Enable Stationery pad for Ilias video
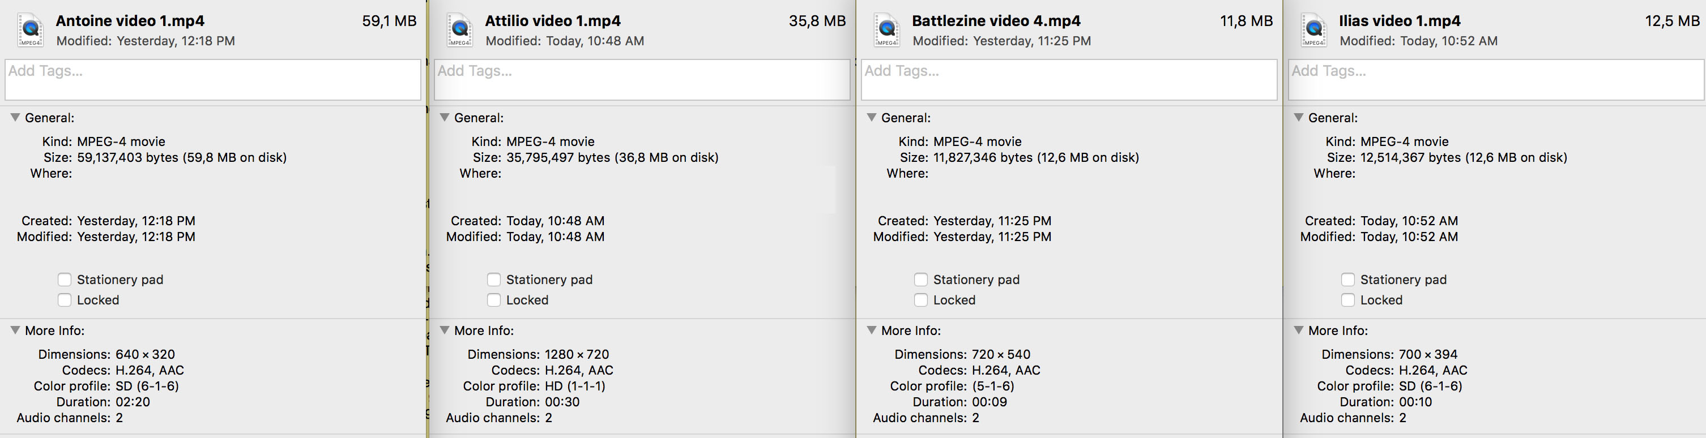Image resolution: width=1706 pixels, height=438 pixels. point(1347,279)
